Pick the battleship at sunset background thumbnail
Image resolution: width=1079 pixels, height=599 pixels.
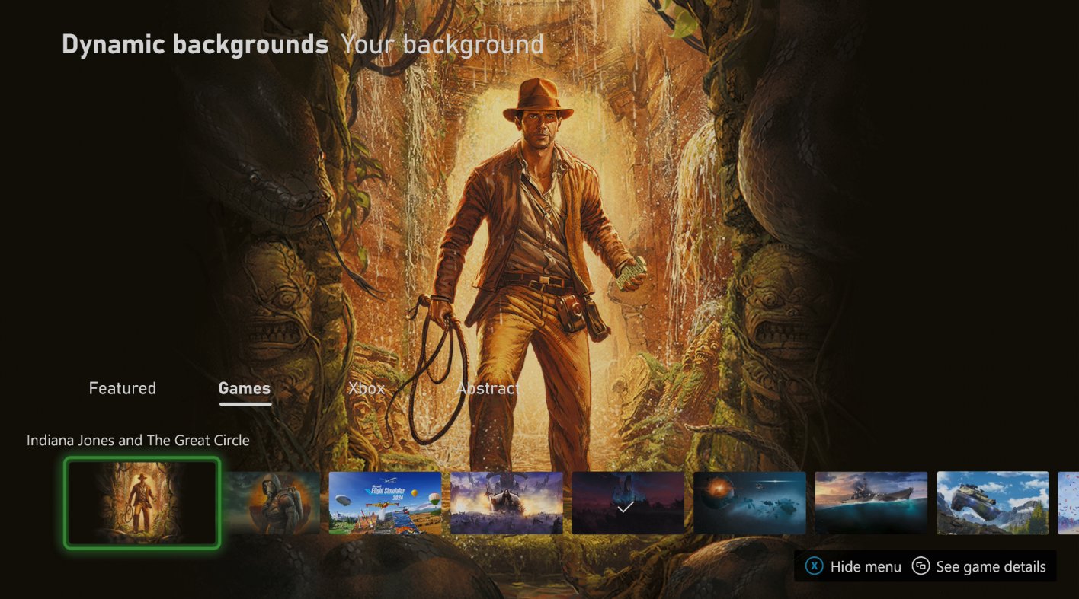[x=871, y=503]
